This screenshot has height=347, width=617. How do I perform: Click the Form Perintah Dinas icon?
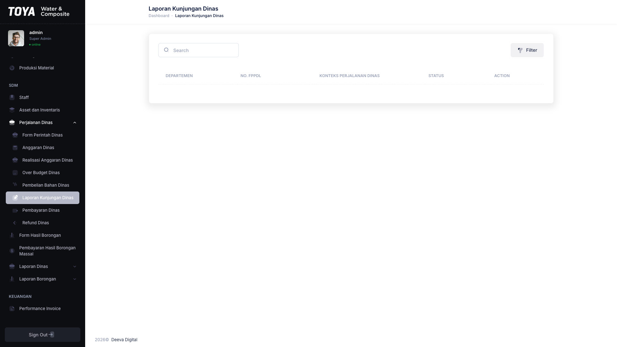[x=15, y=135]
